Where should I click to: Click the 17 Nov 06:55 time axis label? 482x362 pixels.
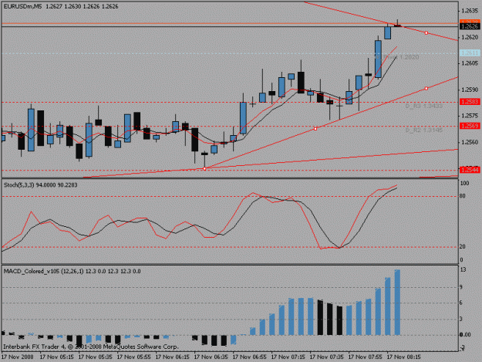point(249,357)
